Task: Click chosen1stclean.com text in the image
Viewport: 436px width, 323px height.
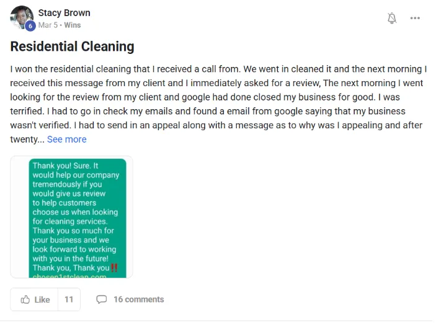Action: pyautogui.click(x=69, y=276)
